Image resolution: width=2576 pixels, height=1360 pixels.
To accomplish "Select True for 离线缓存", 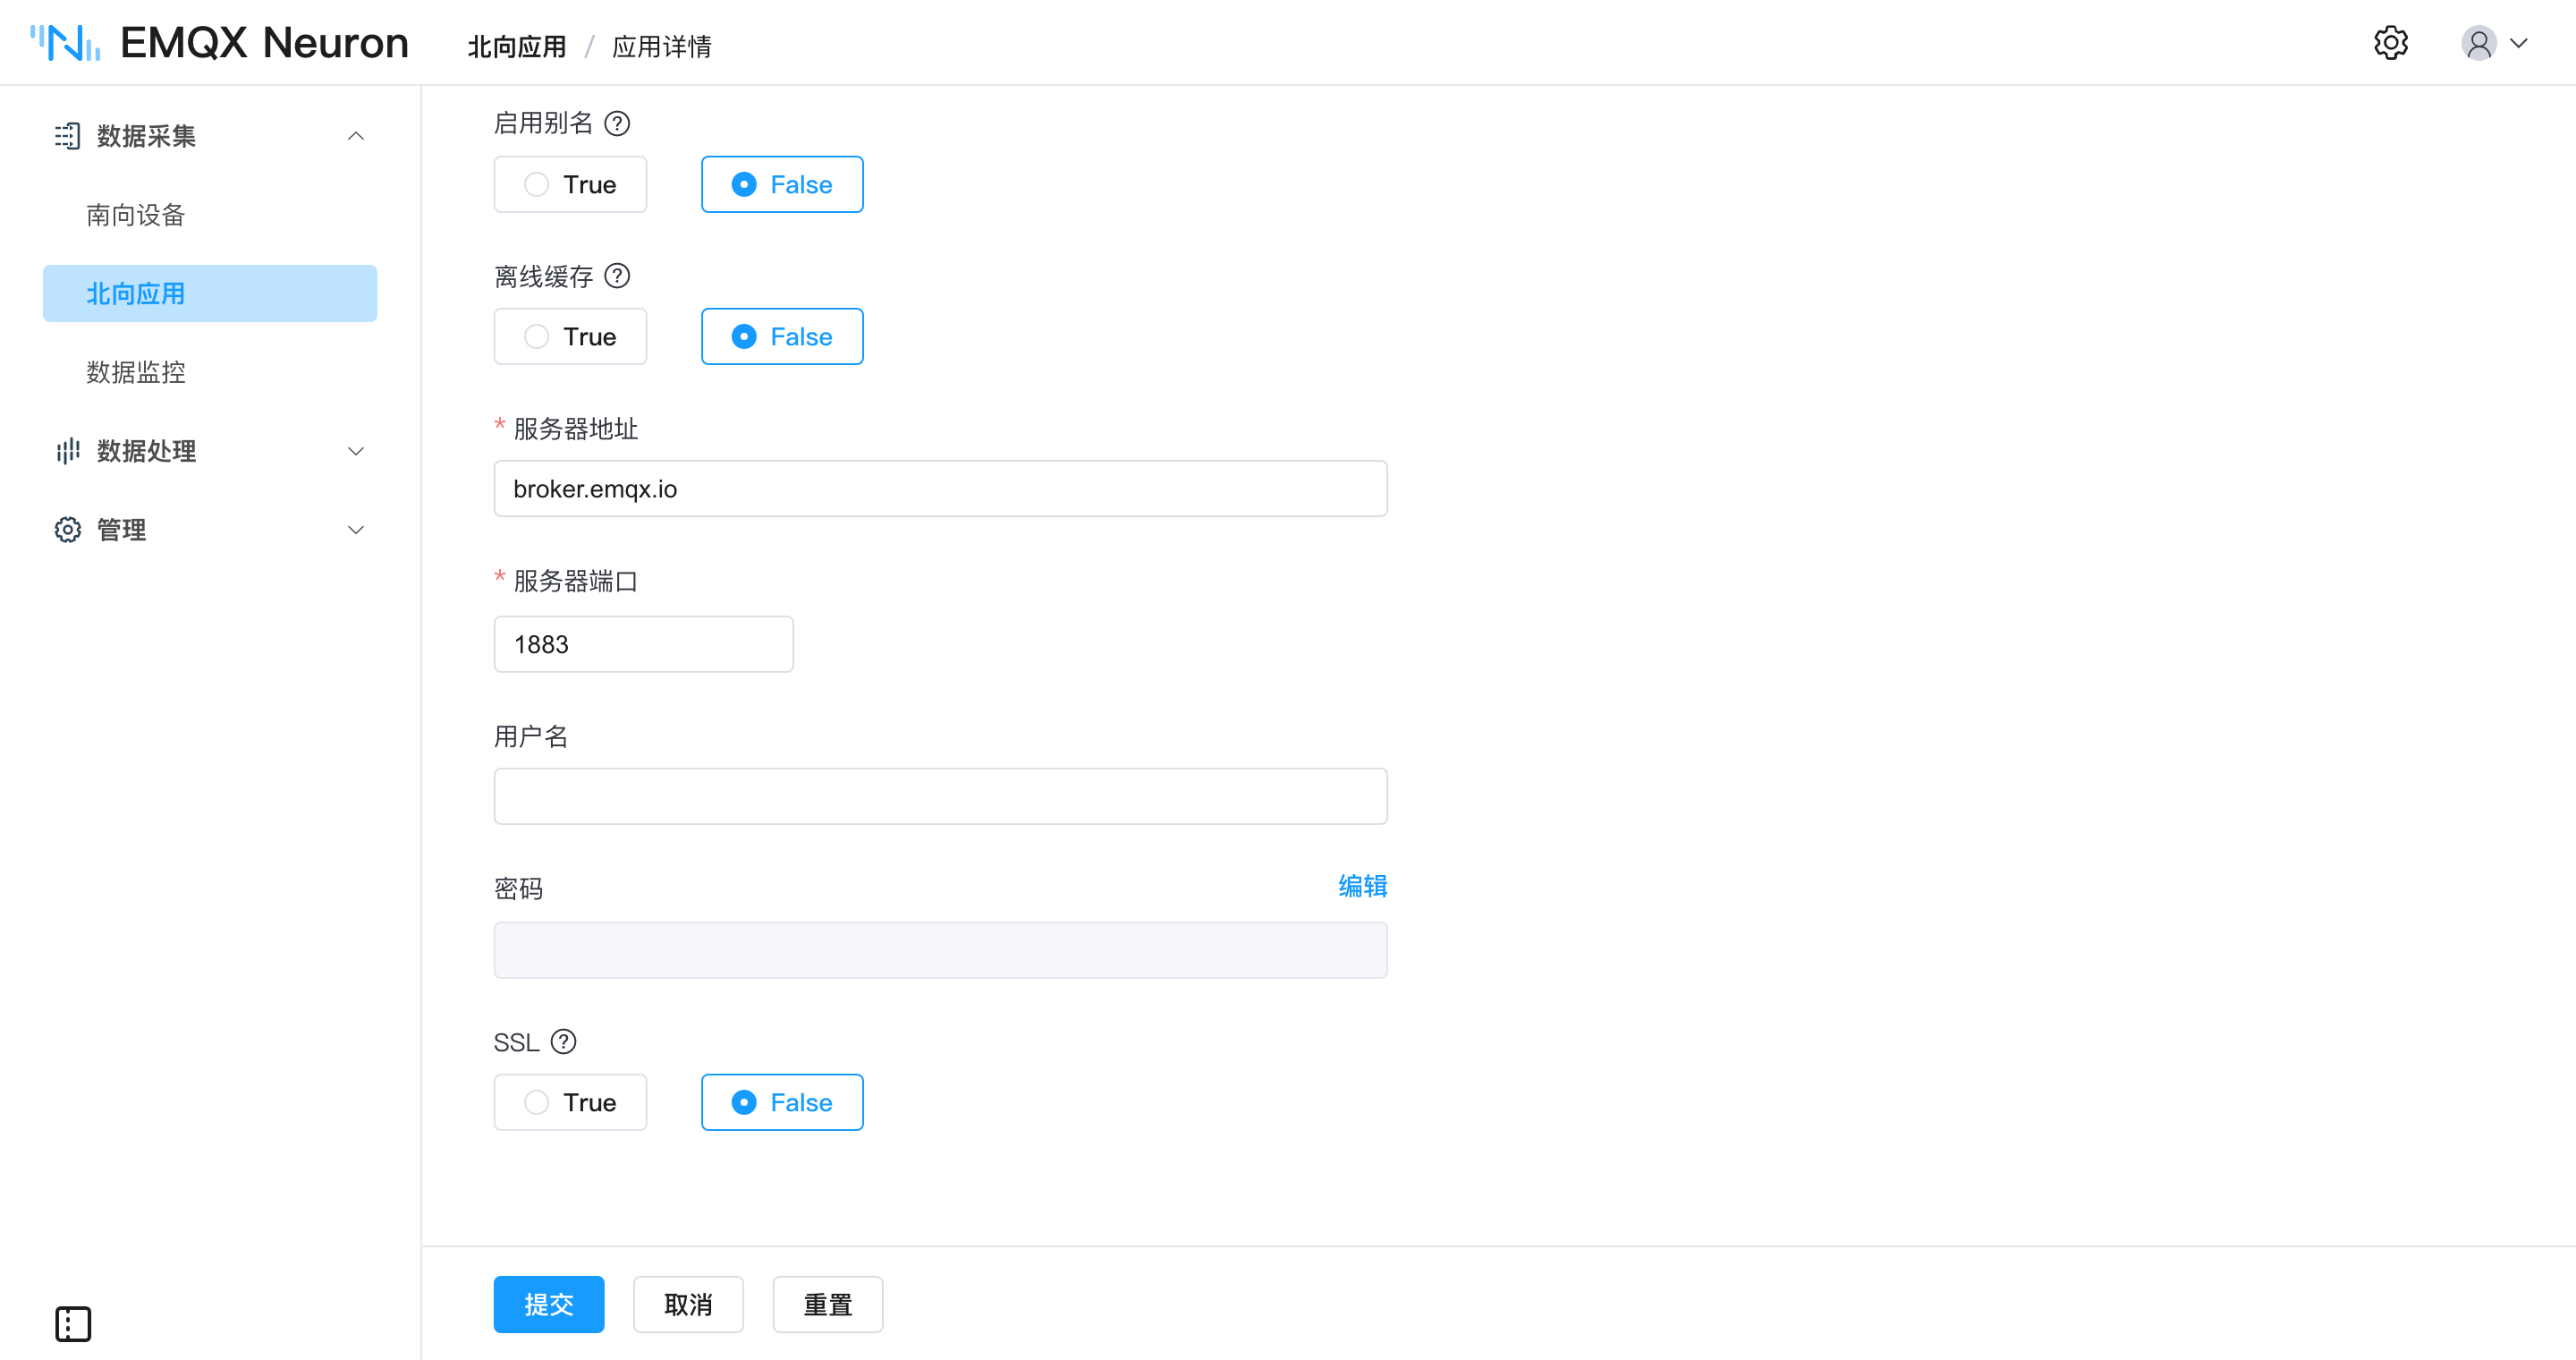I will [x=570, y=336].
